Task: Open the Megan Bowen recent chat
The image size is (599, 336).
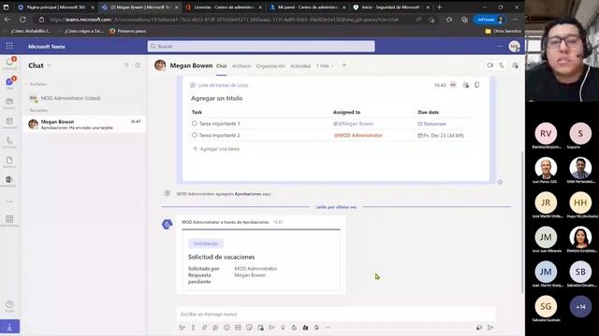Action: [x=84, y=124]
